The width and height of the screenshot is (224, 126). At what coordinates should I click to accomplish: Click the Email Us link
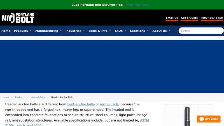click(x=172, y=18)
